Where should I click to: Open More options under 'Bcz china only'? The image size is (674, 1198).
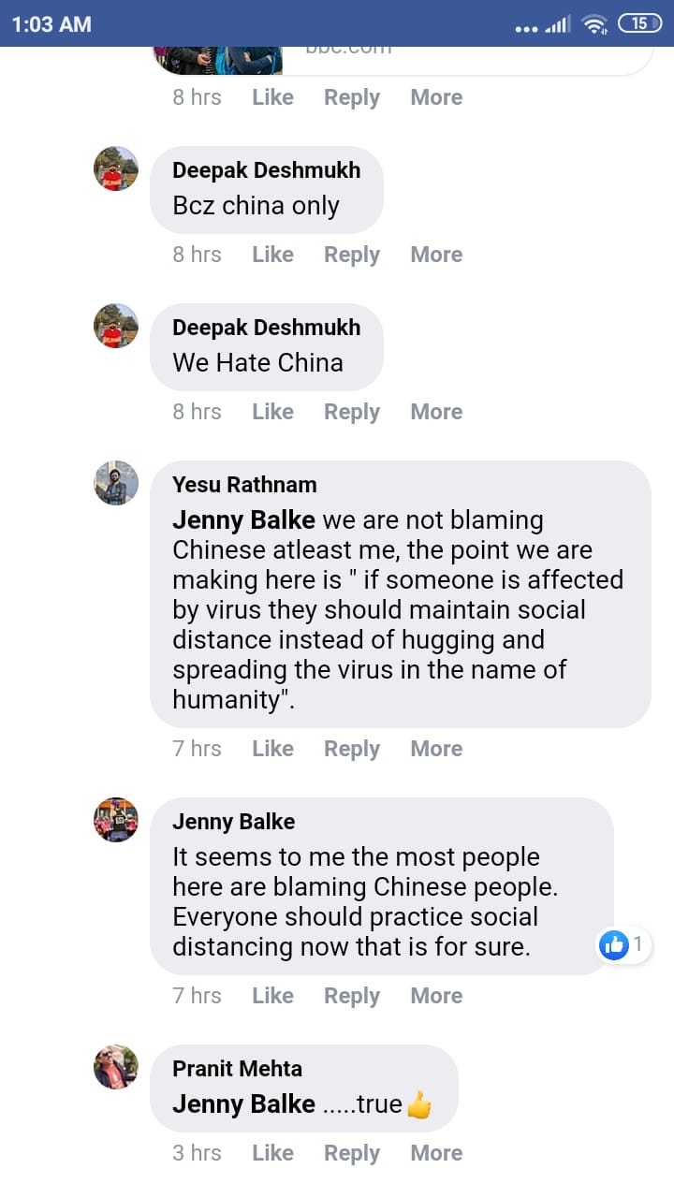pos(436,255)
